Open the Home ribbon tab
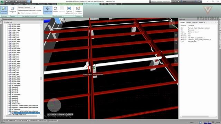The width and height of the screenshot is (221, 124). coord(9,4)
